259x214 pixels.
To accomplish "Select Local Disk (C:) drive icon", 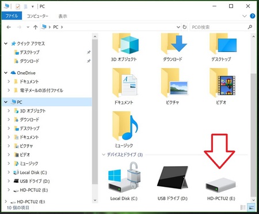I will 124,177.
